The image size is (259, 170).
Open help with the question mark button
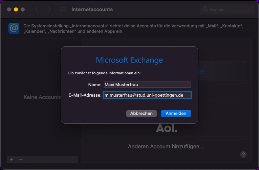pyautogui.click(x=243, y=154)
